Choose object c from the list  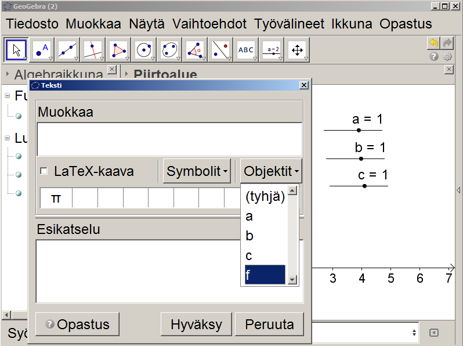pyautogui.click(x=265, y=255)
